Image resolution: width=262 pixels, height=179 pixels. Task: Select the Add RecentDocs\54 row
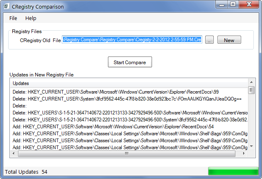[113, 127]
